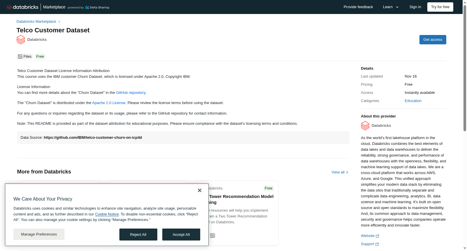467x251 pixels.
Task: Click the image icon on Two Tower card
Action: [x=212, y=236]
